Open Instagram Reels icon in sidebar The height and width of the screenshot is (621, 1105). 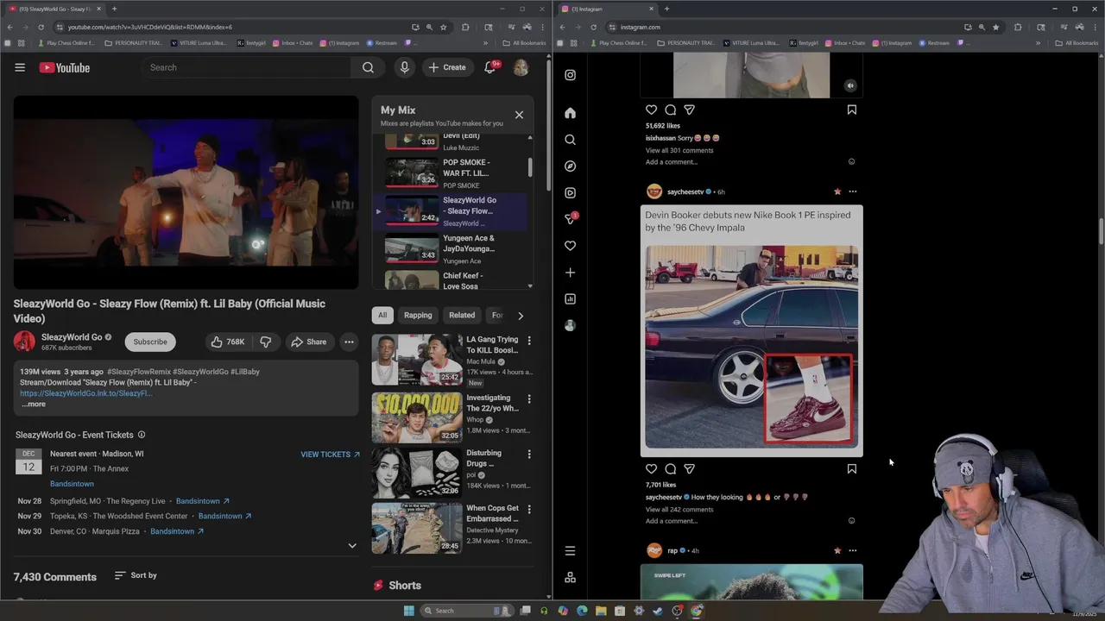click(570, 193)
